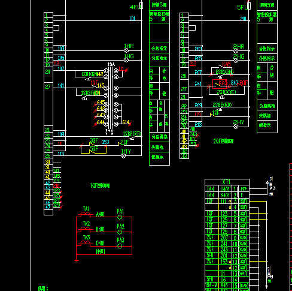Select the N401' cell in XT1 table
The image size is (292, 291).
[226, 195]
